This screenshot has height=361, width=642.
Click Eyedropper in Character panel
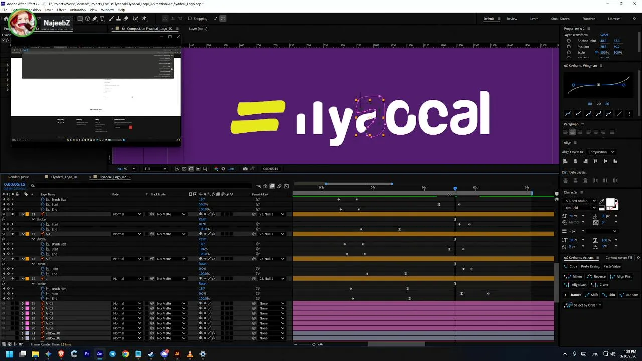[x=602, y=201]
